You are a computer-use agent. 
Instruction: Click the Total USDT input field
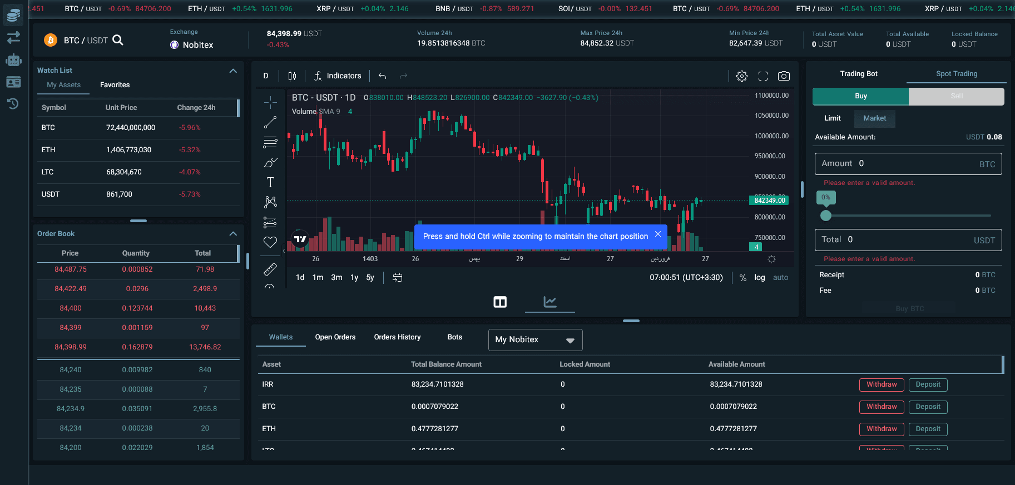click(x=908, y=240)
